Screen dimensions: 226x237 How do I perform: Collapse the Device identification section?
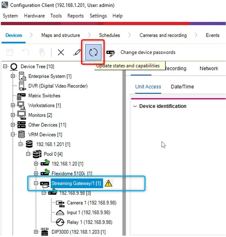tap(135, 106)
